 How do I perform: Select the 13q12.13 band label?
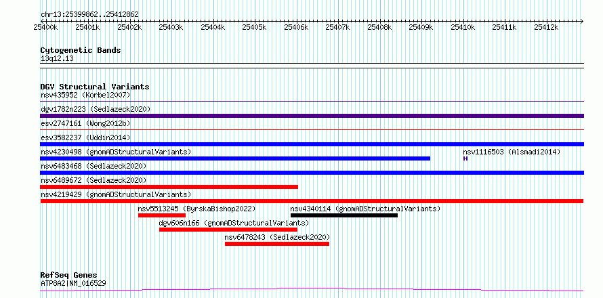click(x=57, y=58)
